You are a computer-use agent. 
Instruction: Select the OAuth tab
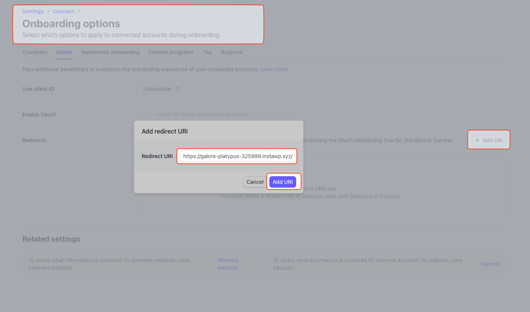64,52
